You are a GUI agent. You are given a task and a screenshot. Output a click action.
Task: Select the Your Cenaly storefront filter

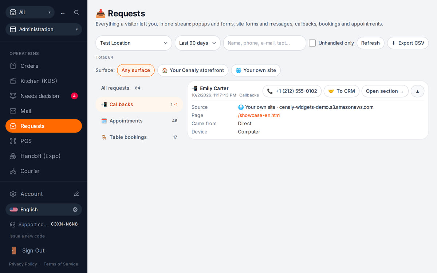[193, 70]
